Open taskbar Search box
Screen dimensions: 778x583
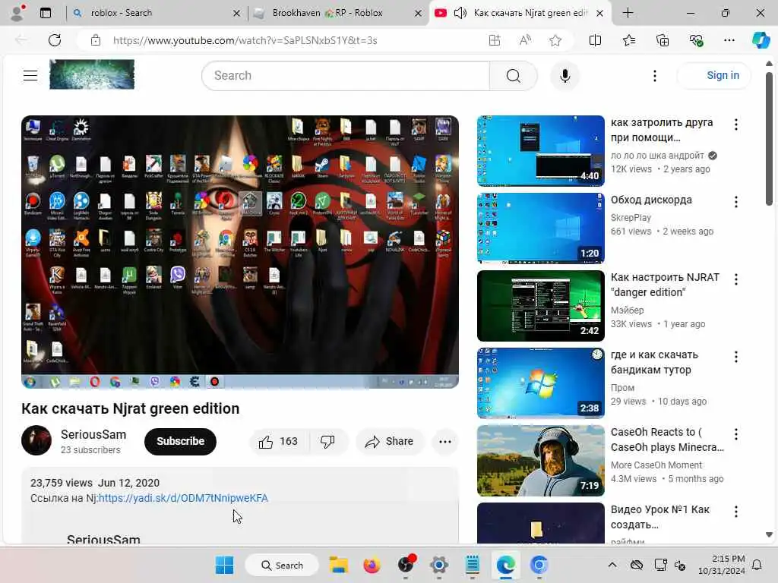pos(282,565)
